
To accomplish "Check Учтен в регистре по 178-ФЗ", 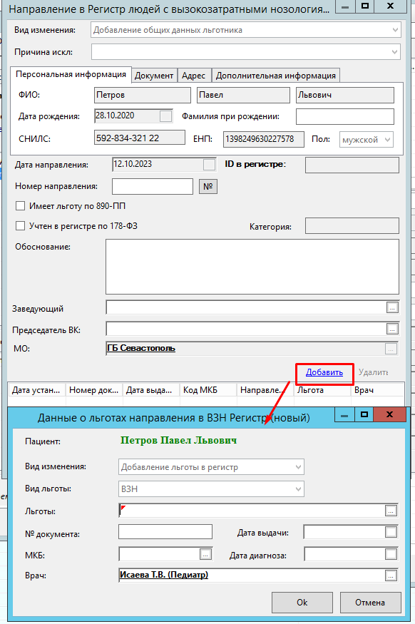I will [20, 226].
